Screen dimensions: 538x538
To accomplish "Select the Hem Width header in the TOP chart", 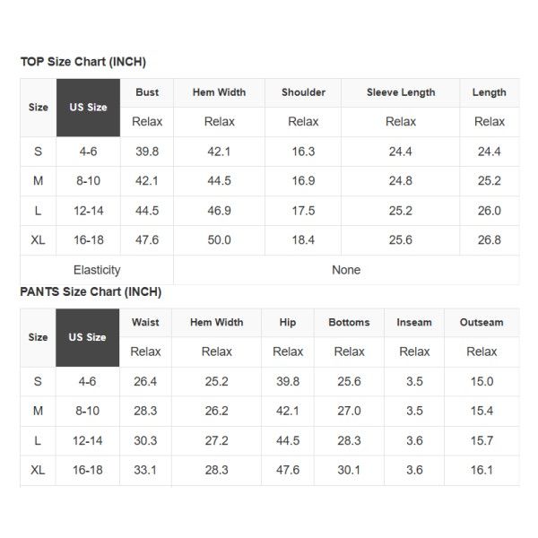I will (x=219, y=92).
